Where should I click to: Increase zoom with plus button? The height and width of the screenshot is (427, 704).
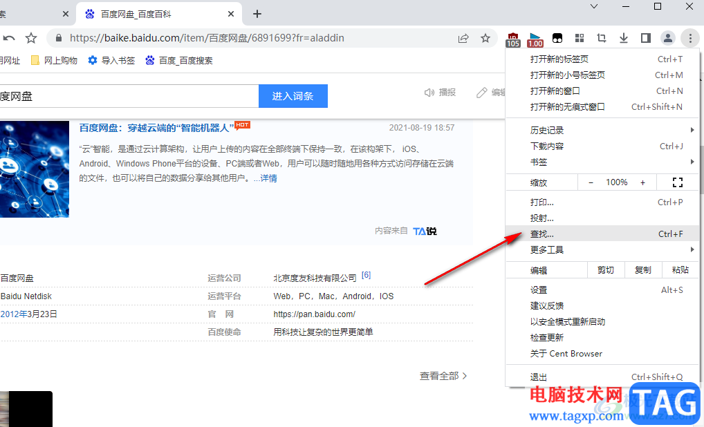pos(643,182)
